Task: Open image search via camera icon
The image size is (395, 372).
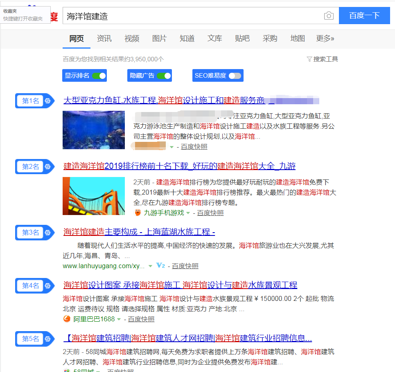Action: [x=329, y=16]
